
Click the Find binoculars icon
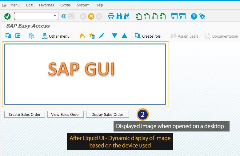pos(119,16)
